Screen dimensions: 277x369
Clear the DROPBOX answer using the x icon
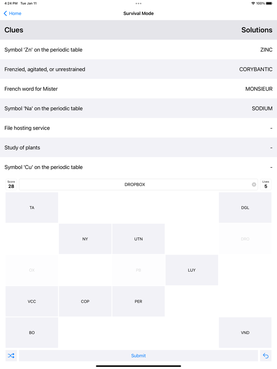tap(254, 184)
